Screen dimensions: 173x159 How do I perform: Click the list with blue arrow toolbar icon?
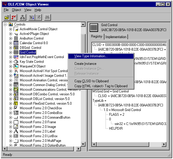coord(32,17)
